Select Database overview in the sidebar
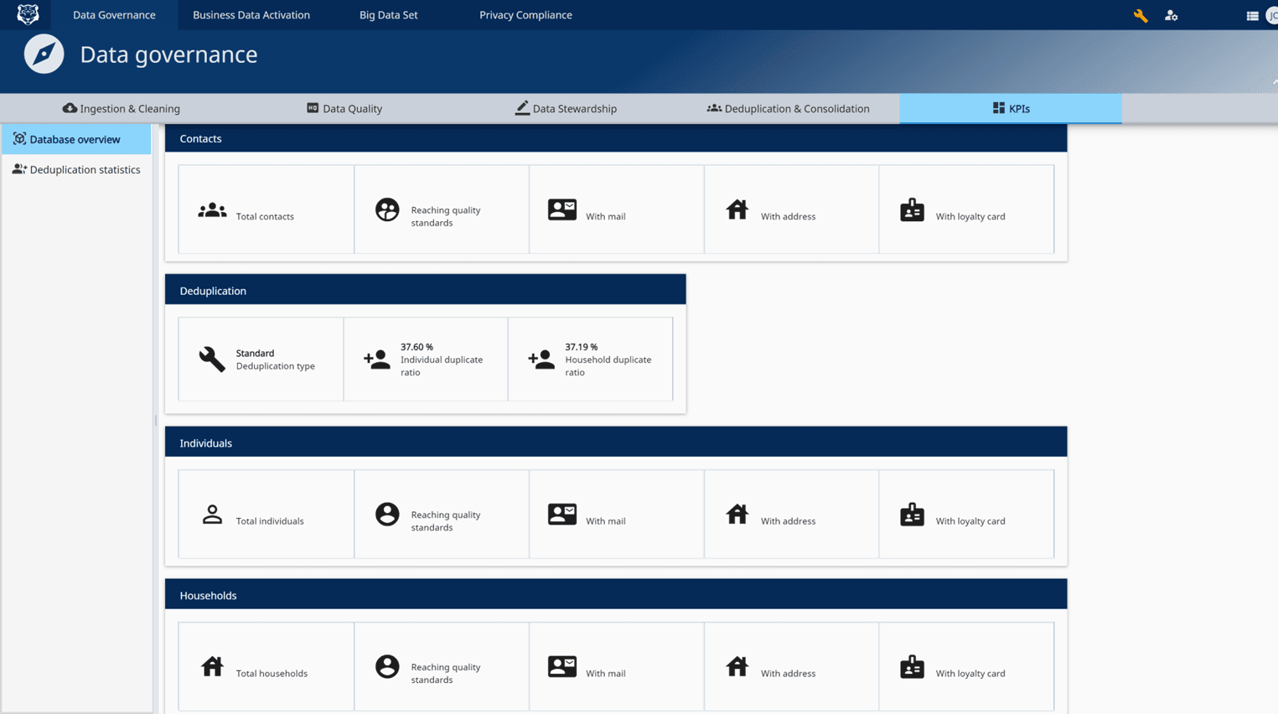Image resolution: width=1278 pixels, height=714 pixels. (x=75, y=139)
